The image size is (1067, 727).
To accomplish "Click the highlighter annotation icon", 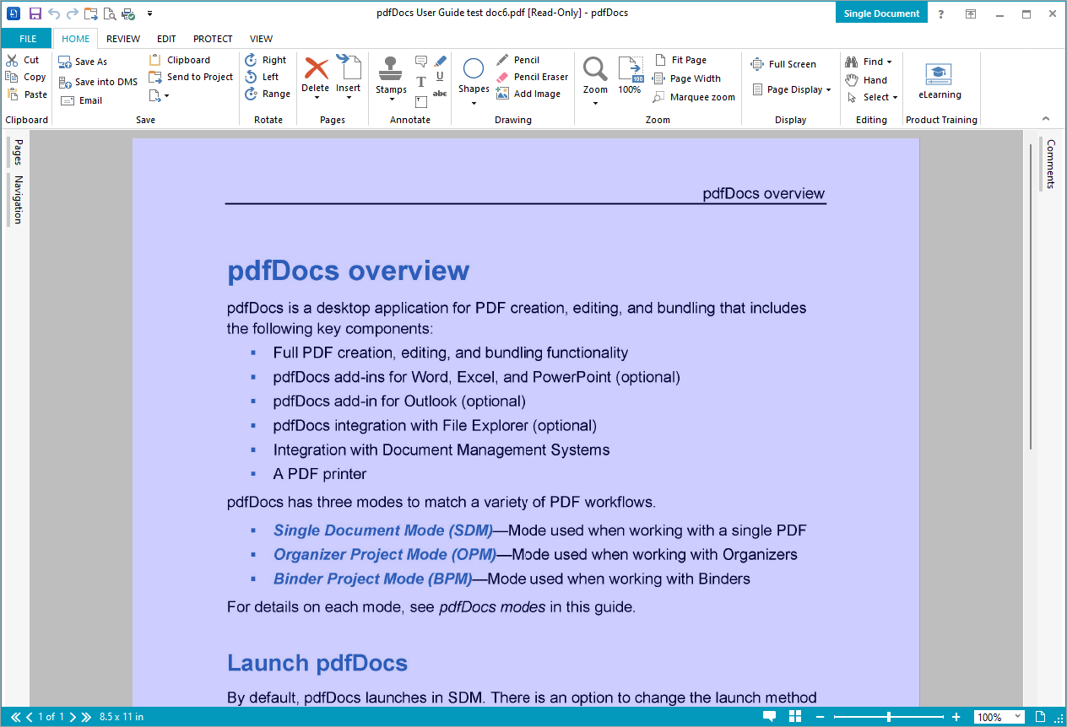I will [x=440, y=61].
